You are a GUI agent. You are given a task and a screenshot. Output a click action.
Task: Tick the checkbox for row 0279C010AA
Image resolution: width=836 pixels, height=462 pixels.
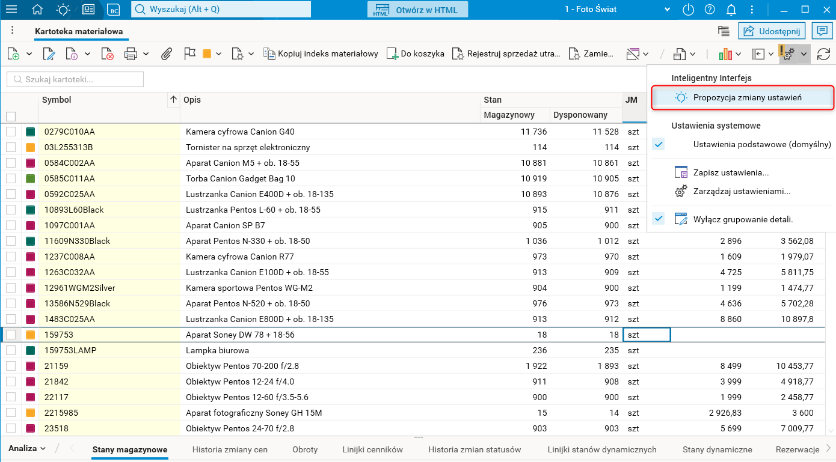point(11,132)
